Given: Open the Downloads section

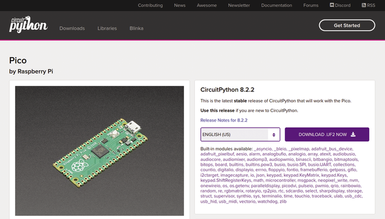Looking at the screenshot, I should click(x=72, y=28).
